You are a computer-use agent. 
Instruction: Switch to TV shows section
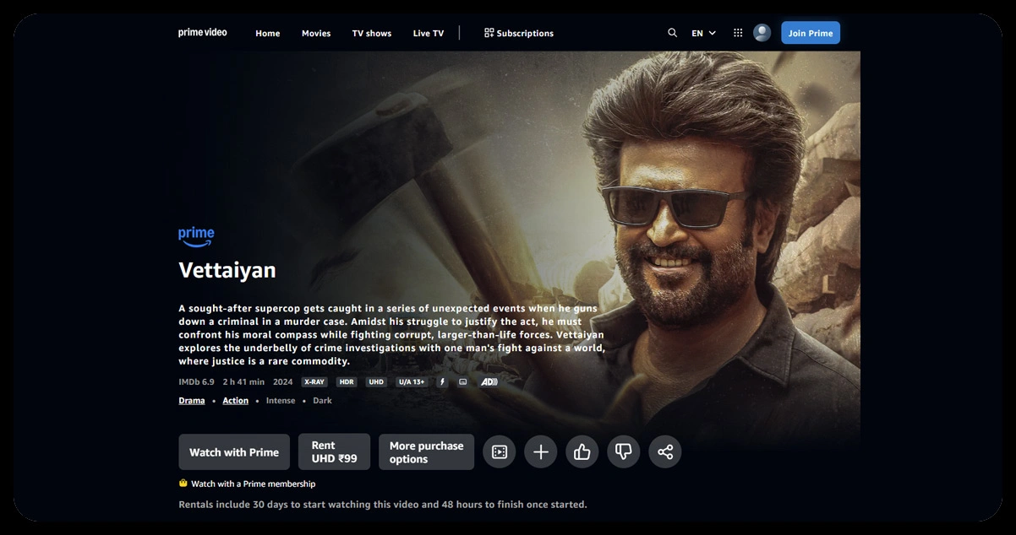[372, 33]
